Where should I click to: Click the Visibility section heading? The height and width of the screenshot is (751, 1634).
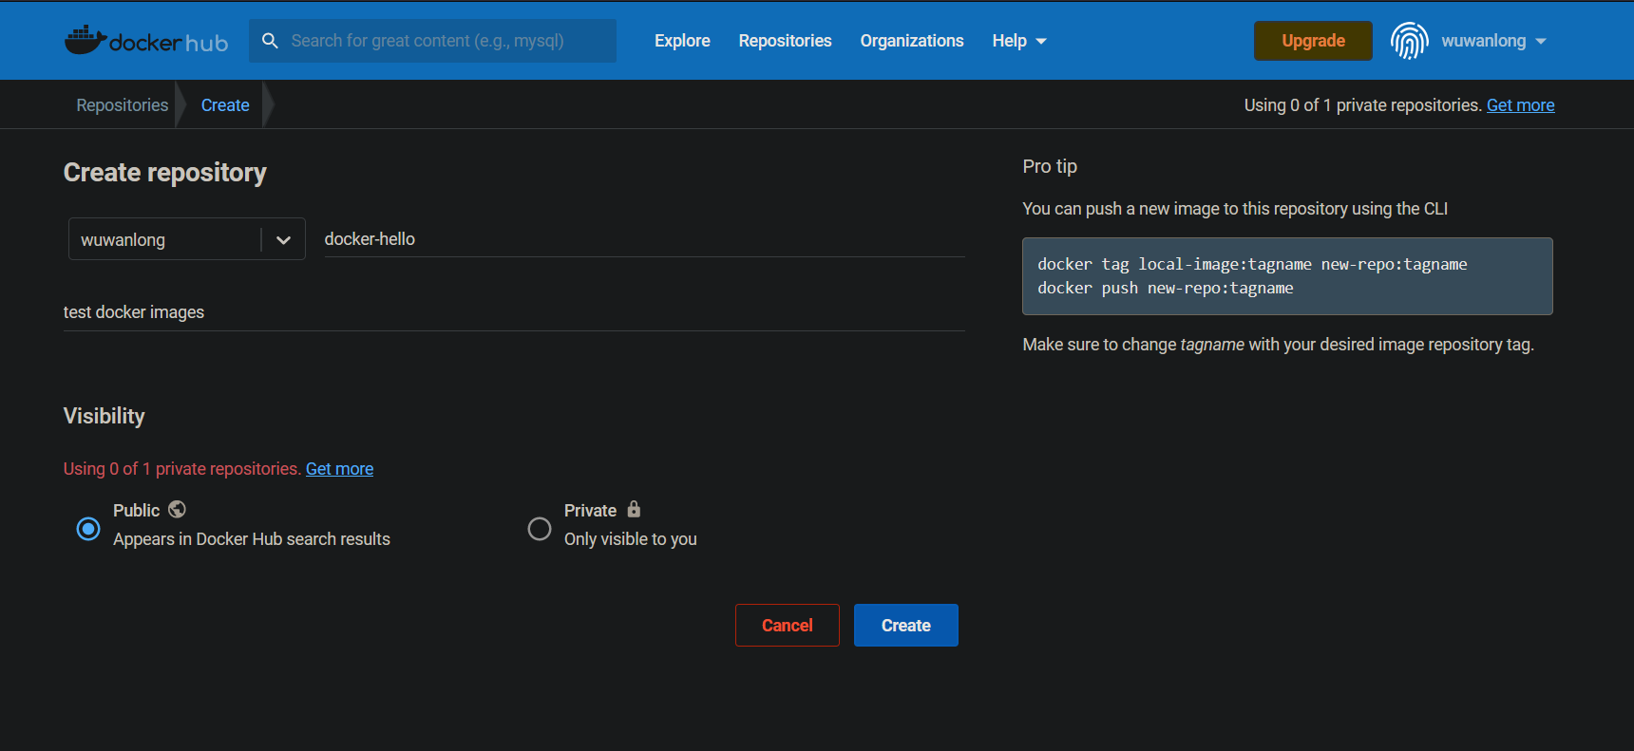[x=104, y=416]
